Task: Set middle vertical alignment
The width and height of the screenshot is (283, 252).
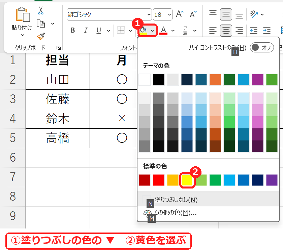Action: tap(226, 14)
